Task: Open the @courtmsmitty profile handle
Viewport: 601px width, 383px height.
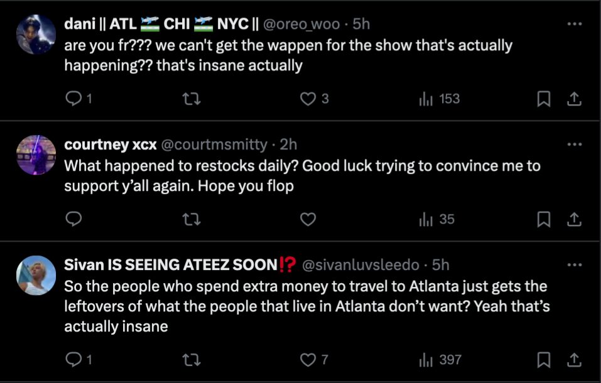Action: (x=214, y=144)
